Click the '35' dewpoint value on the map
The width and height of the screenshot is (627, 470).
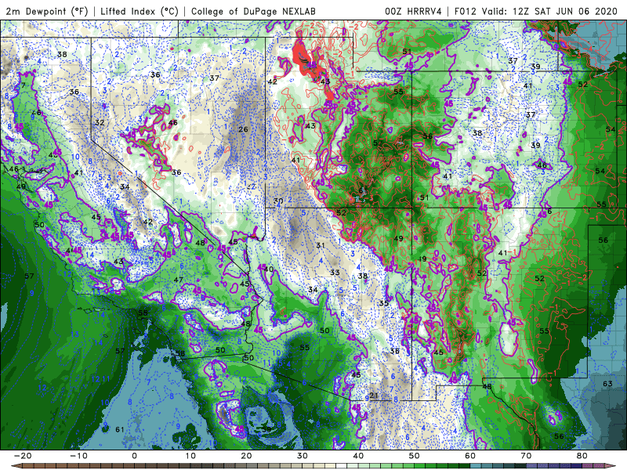(x=384, y=303)
